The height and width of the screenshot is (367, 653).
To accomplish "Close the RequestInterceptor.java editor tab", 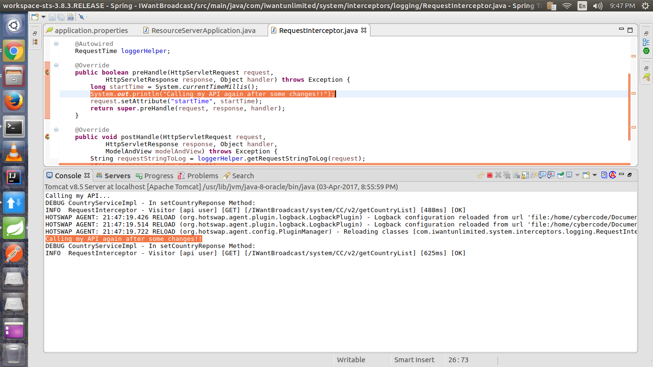I will coord(363,30).
